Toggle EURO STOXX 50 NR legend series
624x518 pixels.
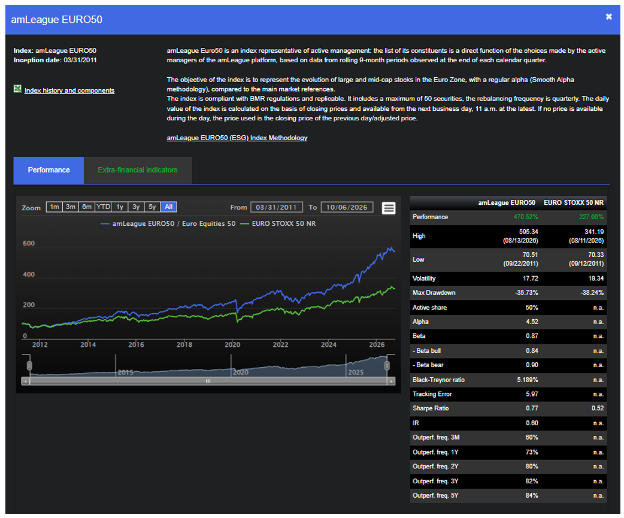click(x=278, y=223)
